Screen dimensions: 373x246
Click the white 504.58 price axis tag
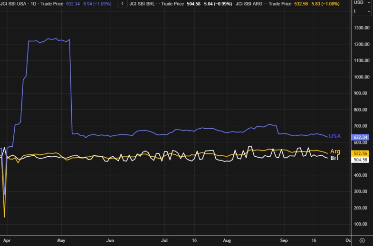(x=361, y=160)
